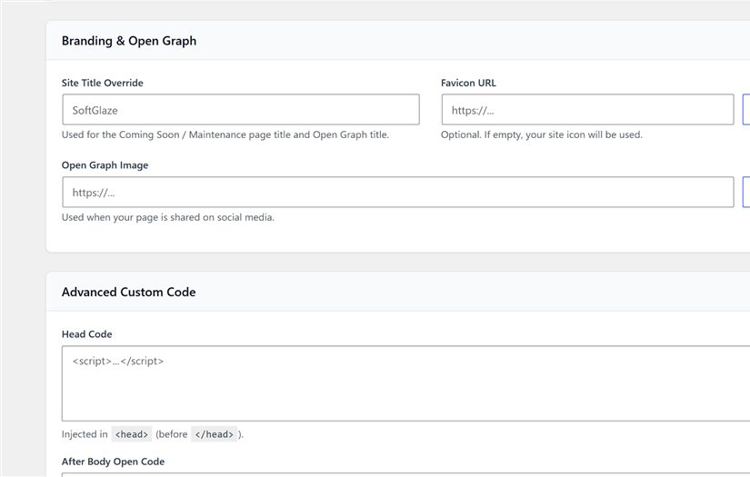The image size is (750, 477).
Task: Select the Open Graph Image URL field
Action: [398, 192]
